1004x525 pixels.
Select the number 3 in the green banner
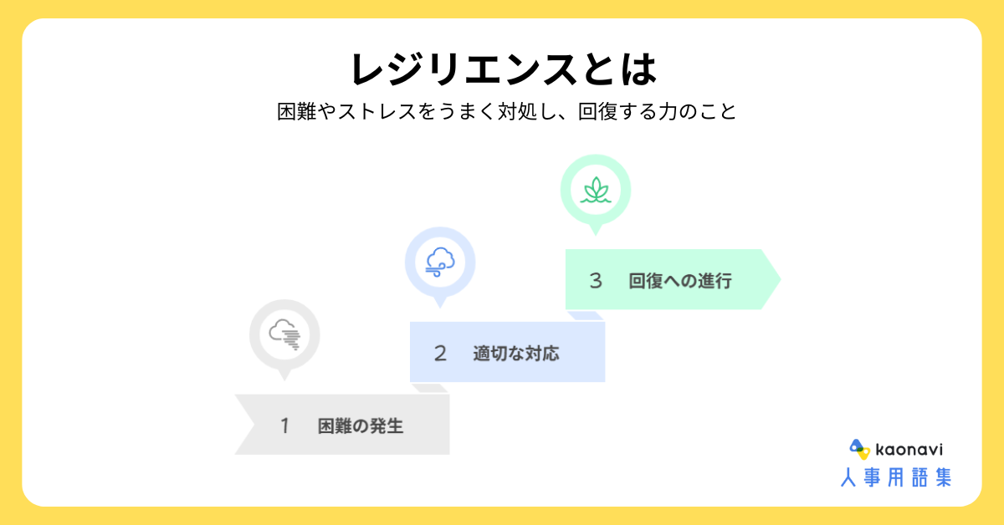[x=596, y=280]
